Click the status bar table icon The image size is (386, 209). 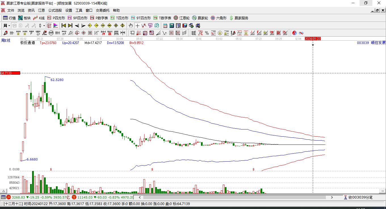[3, 197]
